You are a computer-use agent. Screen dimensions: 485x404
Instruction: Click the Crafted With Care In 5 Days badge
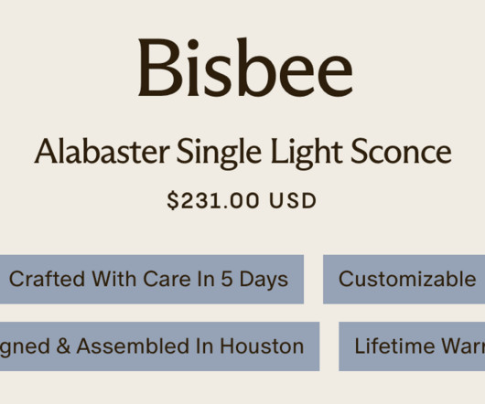click(152, 279)
